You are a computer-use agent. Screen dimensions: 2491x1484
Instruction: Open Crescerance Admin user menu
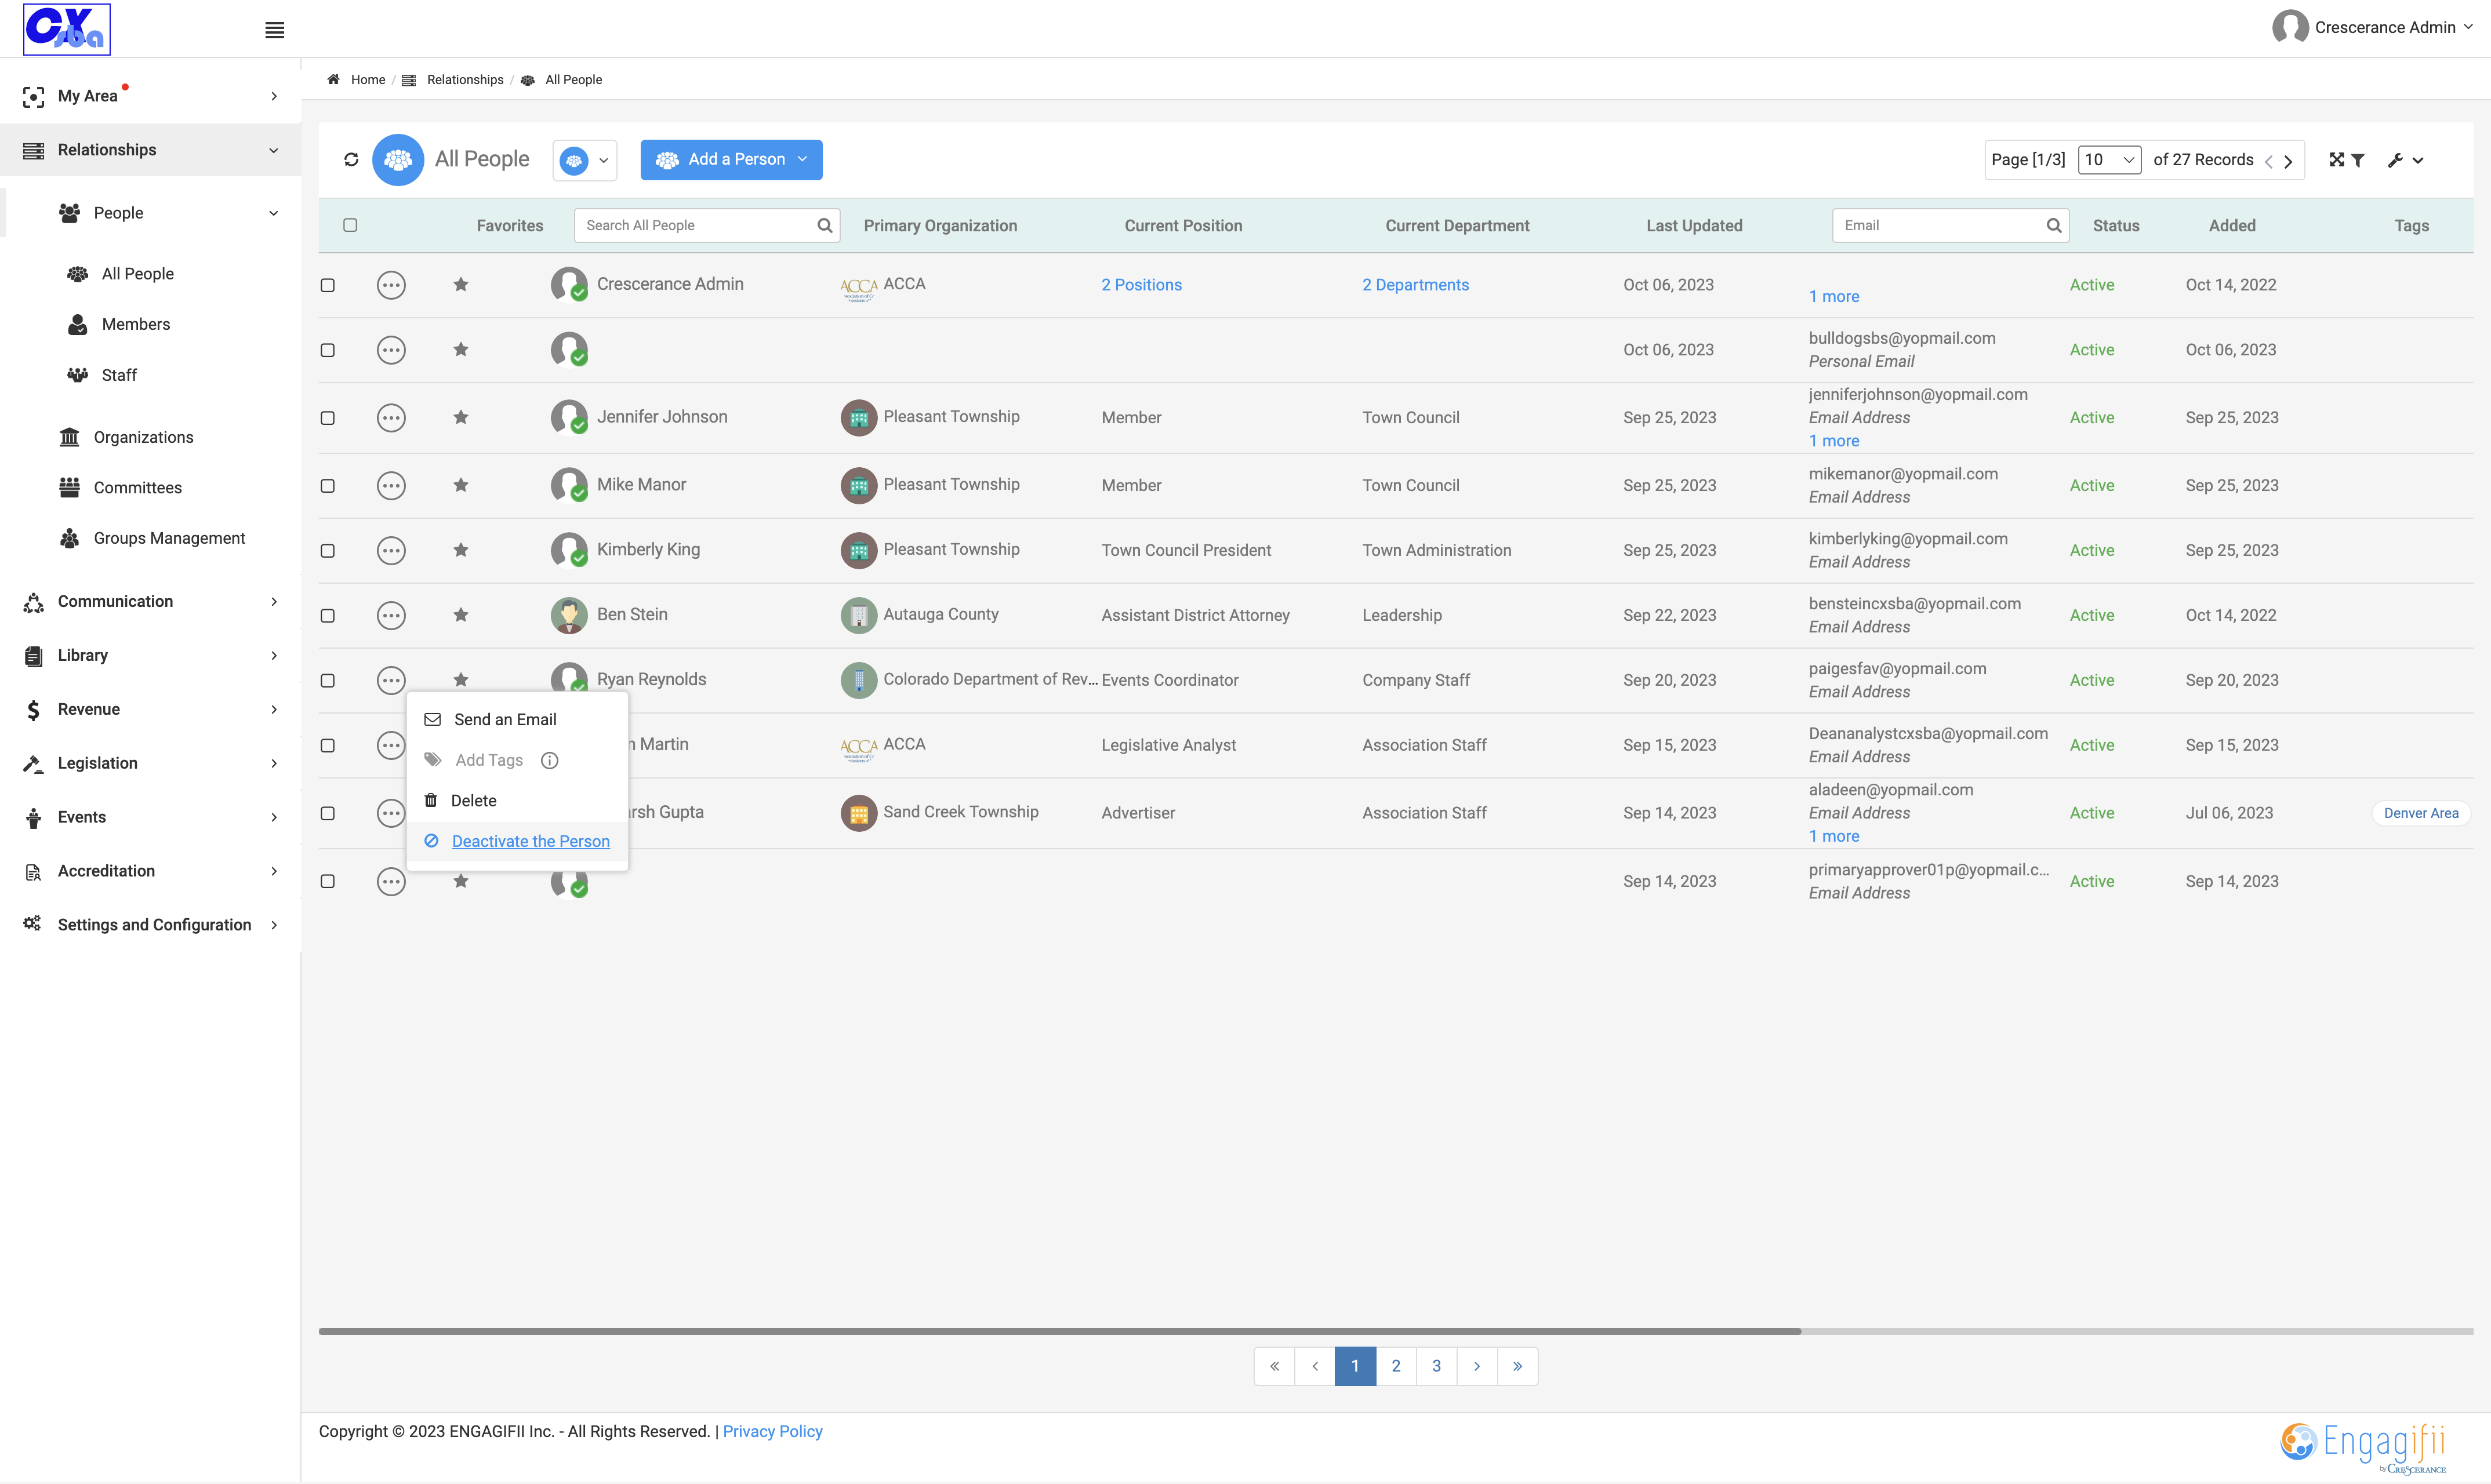click(x=2373, y=28)
